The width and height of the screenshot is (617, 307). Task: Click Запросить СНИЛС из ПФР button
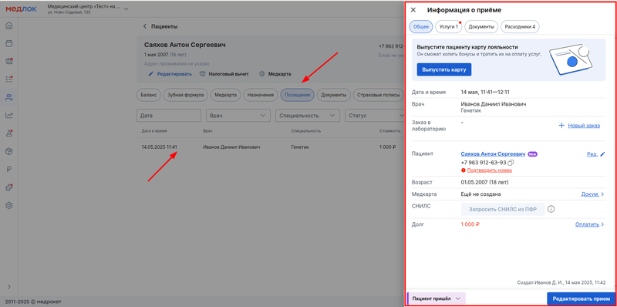pyautogui.click(x=503, y=209)
